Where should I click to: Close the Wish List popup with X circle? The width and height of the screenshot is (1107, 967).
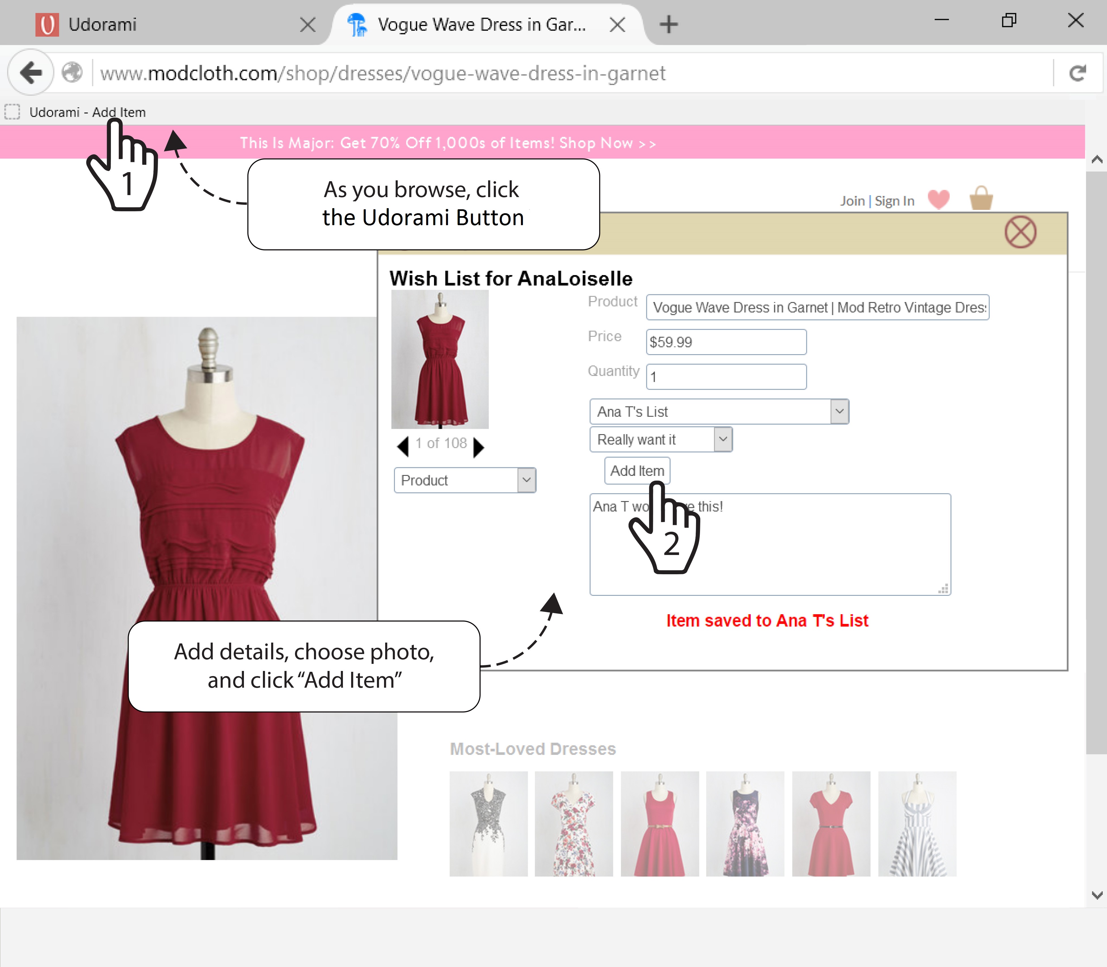[1020, 232]
